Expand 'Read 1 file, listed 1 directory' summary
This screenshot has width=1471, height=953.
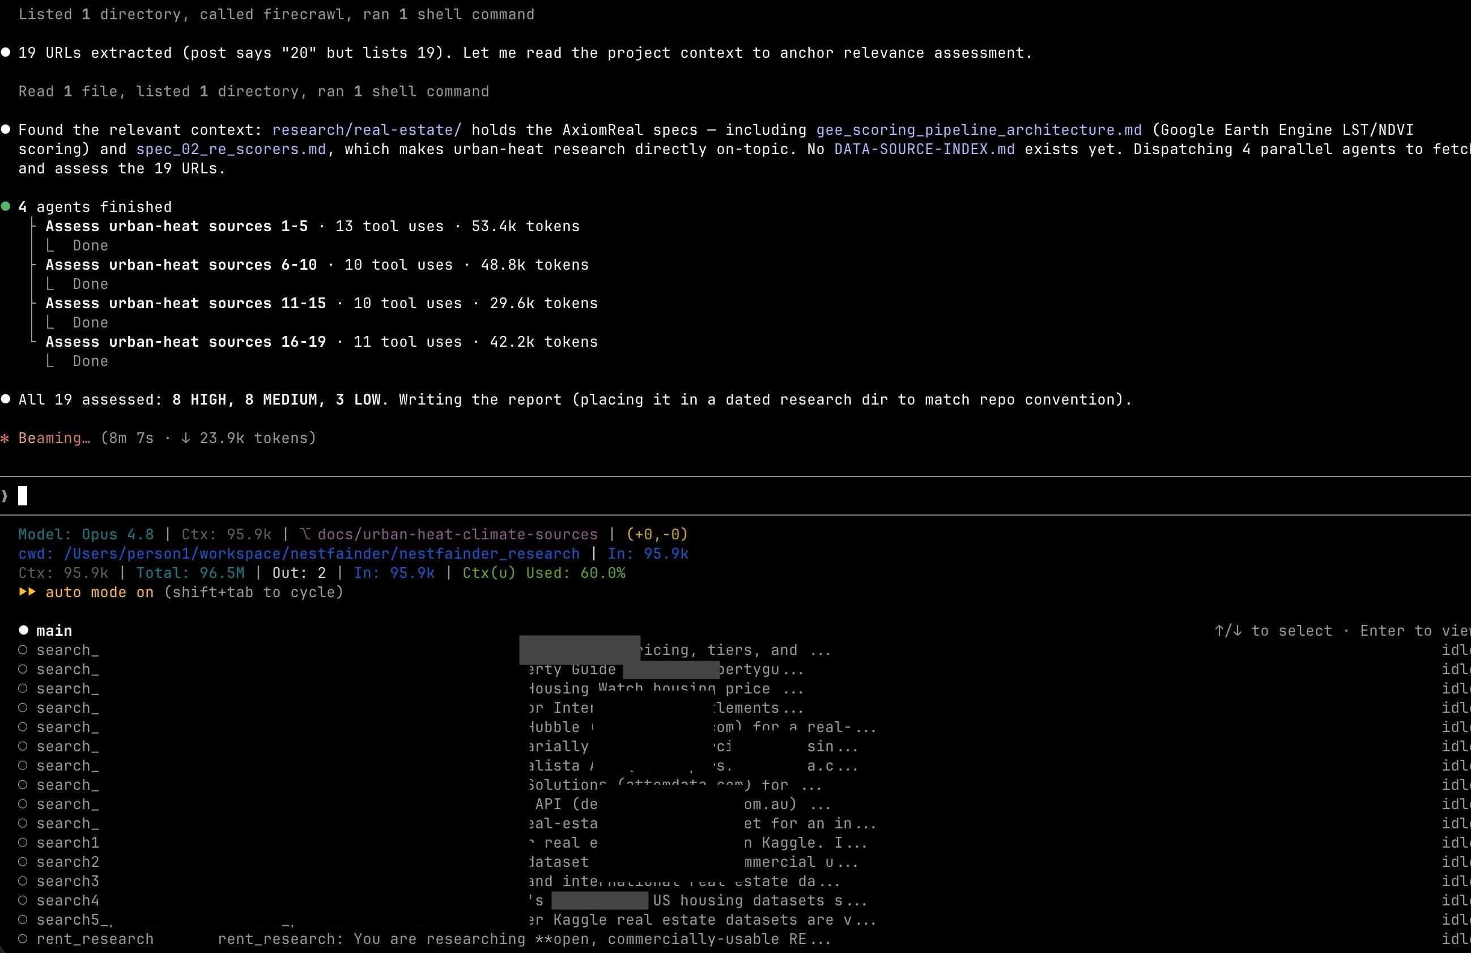coord(253,91)
